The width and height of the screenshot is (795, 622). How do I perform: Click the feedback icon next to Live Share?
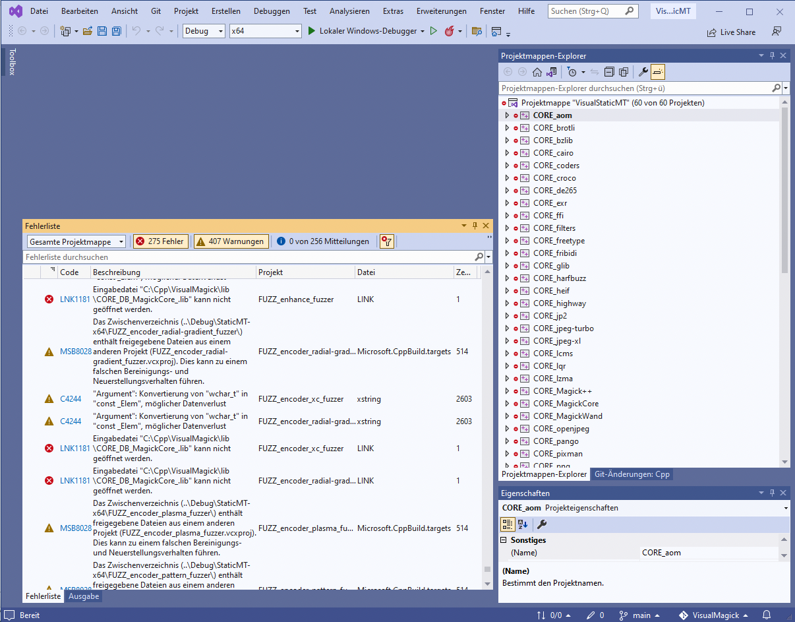point(777,31)
